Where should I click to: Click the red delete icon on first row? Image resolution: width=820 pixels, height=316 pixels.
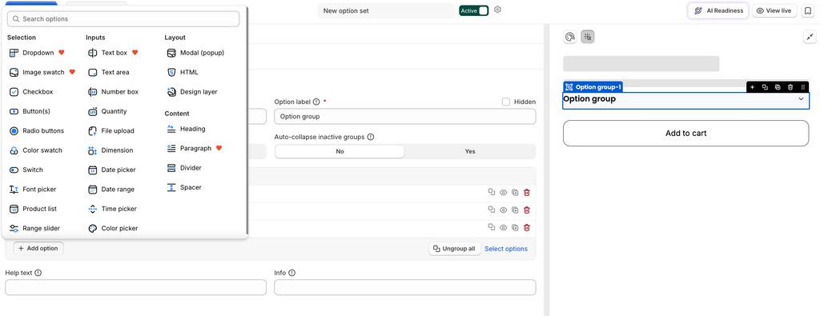coord(527,192)
